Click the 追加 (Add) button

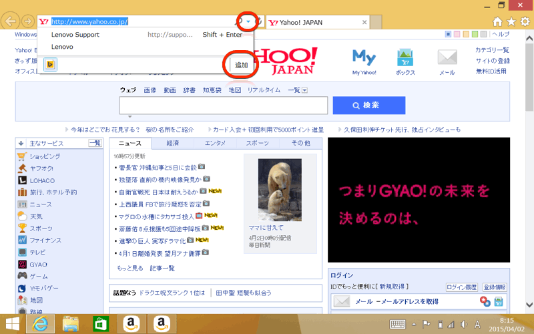[x=241, y=65]
